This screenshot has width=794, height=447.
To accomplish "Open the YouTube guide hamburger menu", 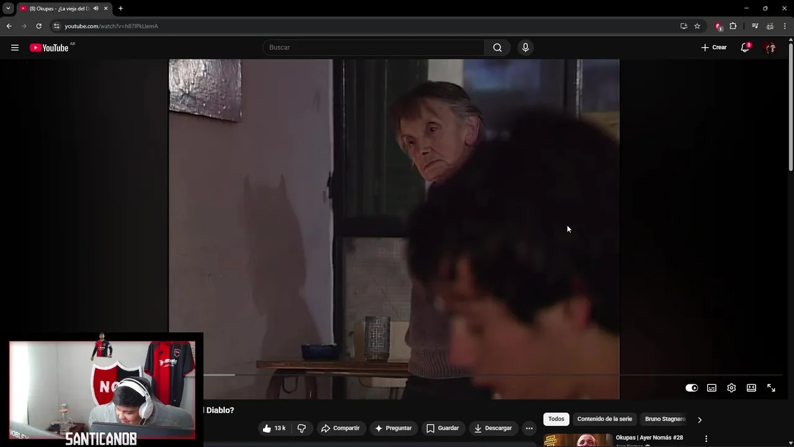I will [15, 48].
